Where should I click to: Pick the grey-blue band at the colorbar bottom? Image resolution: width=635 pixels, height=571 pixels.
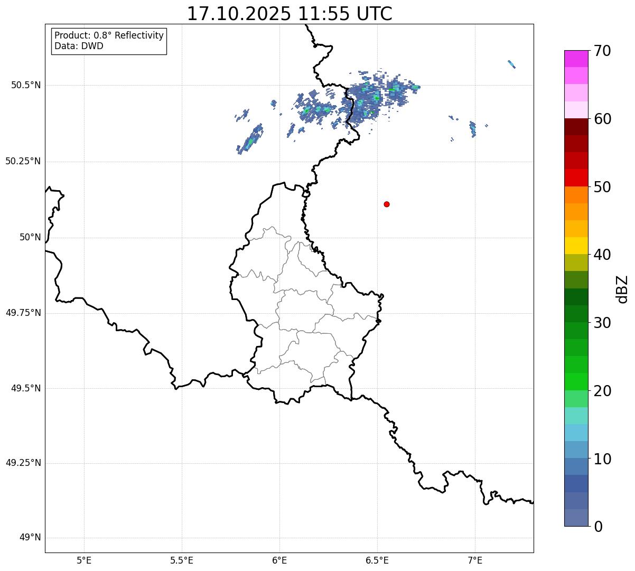coord(576,518)
